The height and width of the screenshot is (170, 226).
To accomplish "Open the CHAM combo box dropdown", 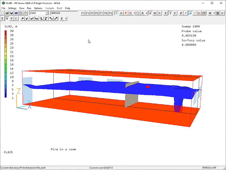I will click(47, 13).
